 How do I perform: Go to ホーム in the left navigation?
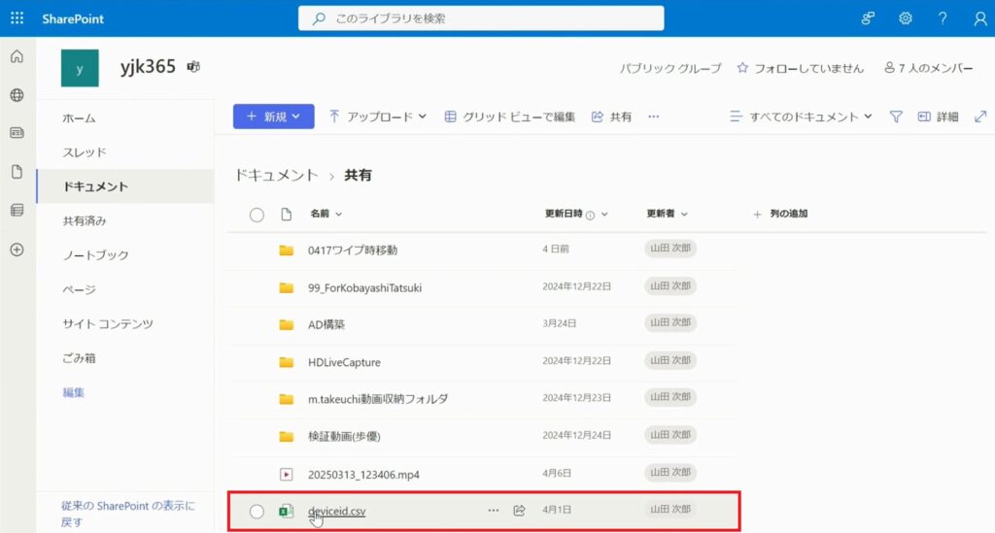click(79, 118)
